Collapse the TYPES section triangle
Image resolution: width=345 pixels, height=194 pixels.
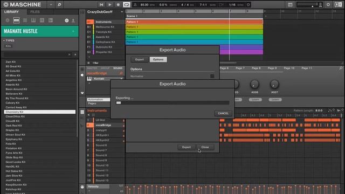point(4,41)
